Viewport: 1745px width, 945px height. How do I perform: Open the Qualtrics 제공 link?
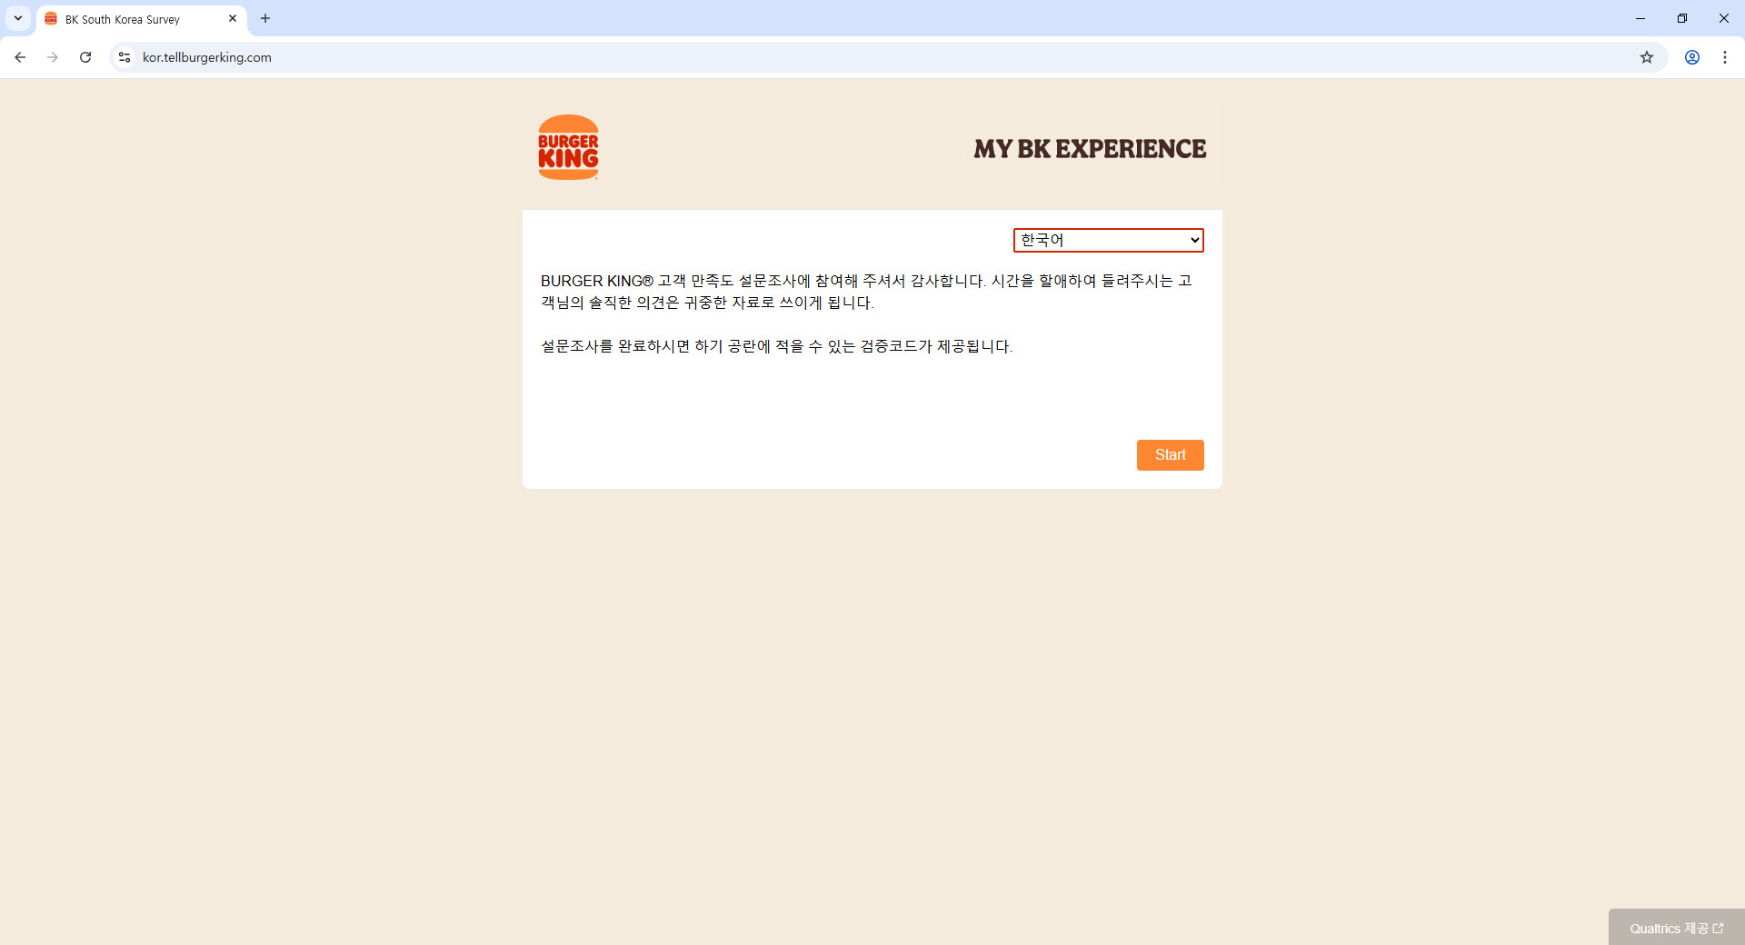pyautogui.click(x=1676, y=928)
